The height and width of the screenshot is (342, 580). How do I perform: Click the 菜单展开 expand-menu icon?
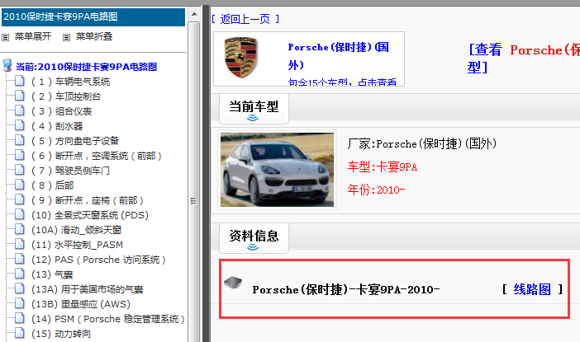coord(5,37)
